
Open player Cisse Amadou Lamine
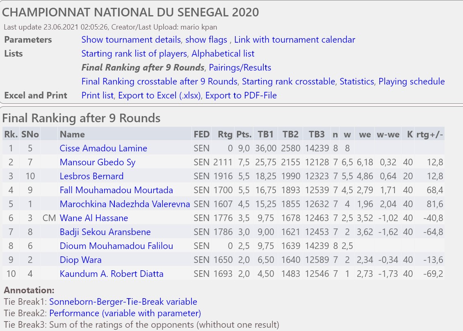tap(103, 148)
